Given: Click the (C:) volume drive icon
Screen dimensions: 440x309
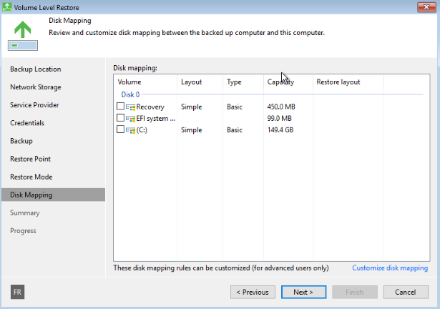Looking at the screenshot, I should coord(130,130).
